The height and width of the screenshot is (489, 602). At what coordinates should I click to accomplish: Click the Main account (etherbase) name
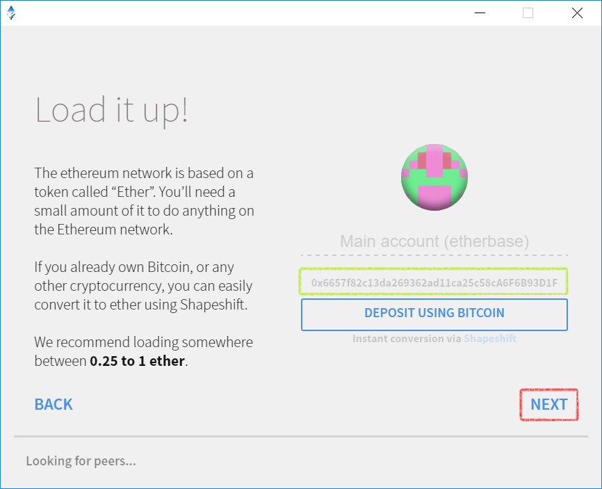click(434, 241)
